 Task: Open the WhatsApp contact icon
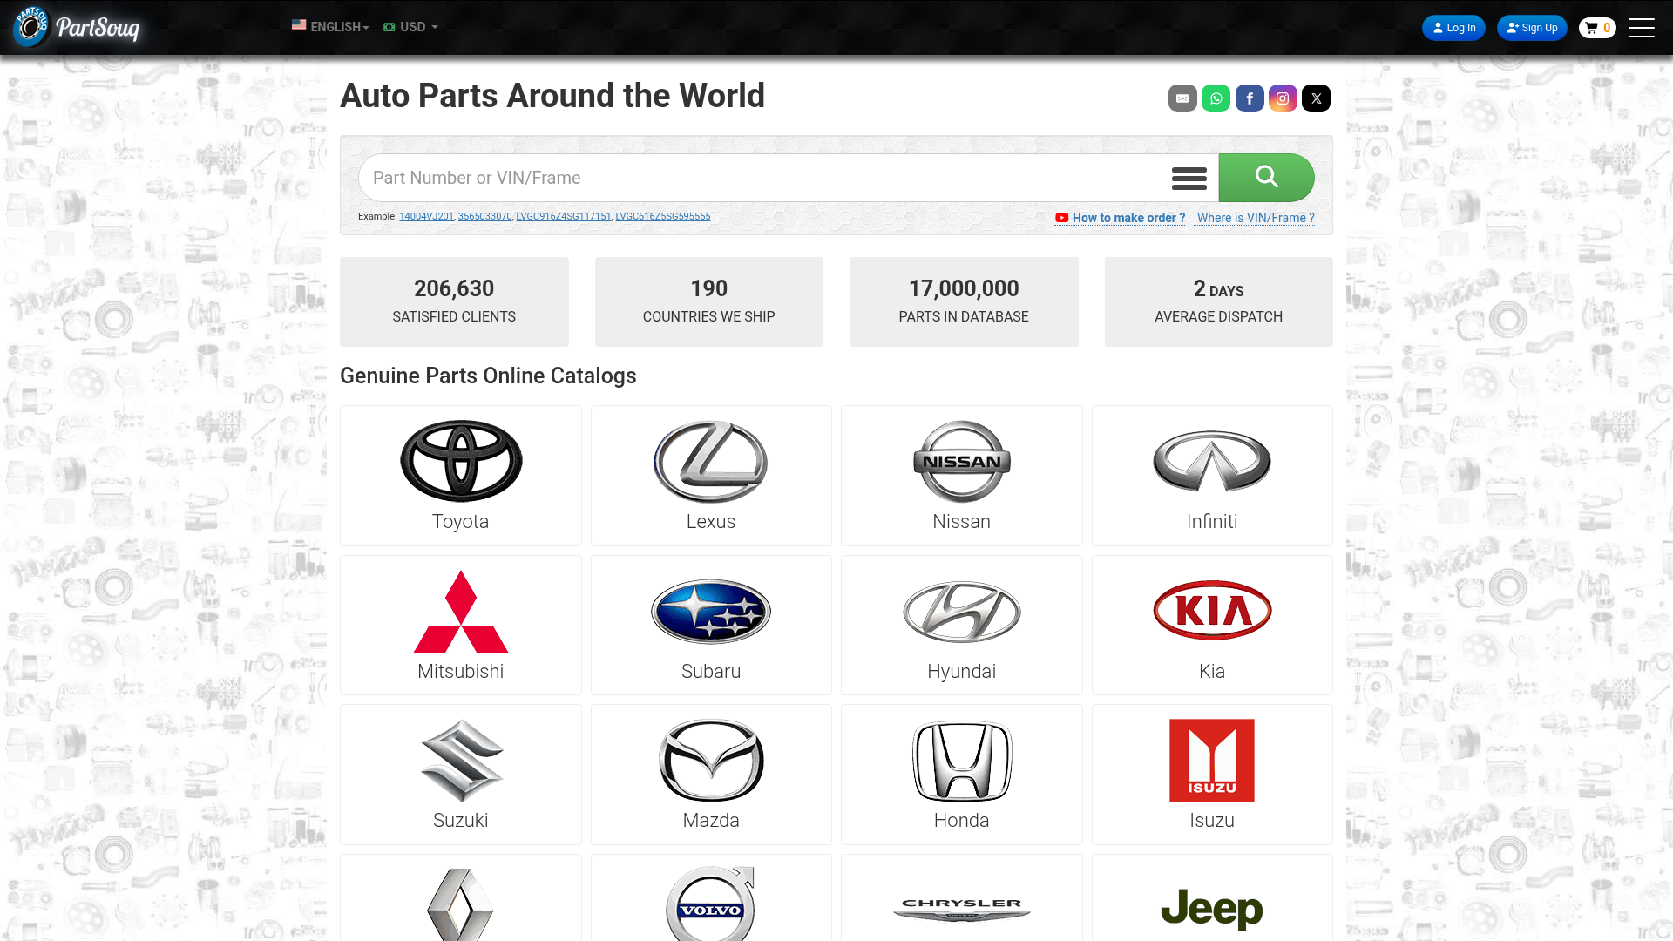[x=1216, y=98]
